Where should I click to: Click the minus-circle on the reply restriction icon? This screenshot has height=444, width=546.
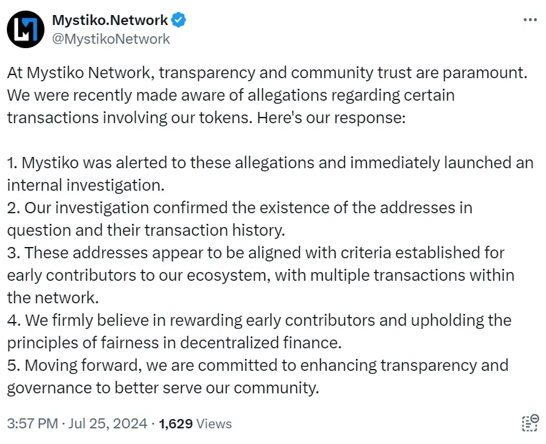coord(535,418)
